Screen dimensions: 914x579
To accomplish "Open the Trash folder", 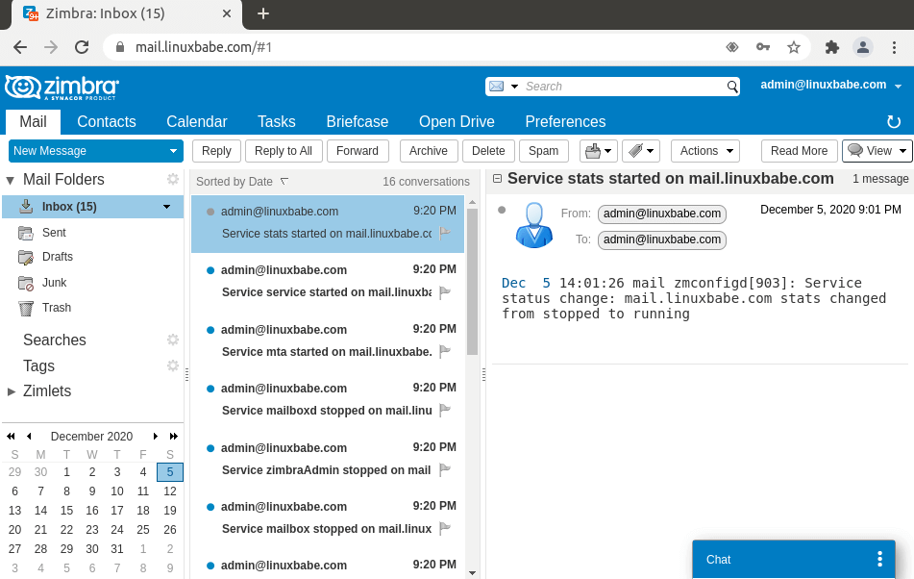I will pos(57,307).
